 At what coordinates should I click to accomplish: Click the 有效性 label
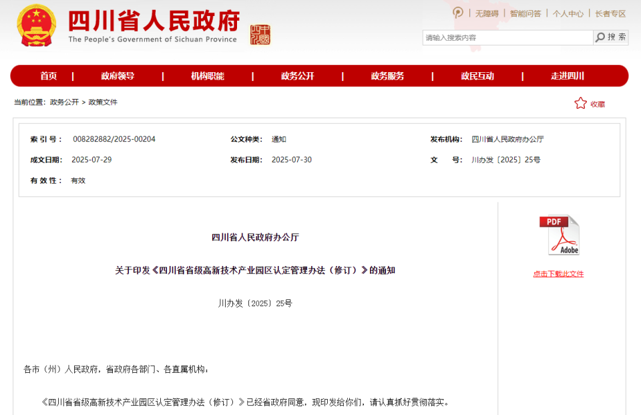pyautogui.click(x=46, y=180)
